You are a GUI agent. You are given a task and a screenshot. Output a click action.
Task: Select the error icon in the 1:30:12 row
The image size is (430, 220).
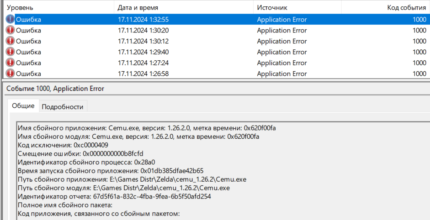(10, 41)
